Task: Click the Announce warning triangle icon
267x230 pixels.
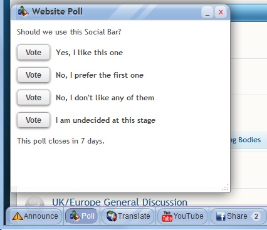Action: pyautogui.click(x=18, y=216)
